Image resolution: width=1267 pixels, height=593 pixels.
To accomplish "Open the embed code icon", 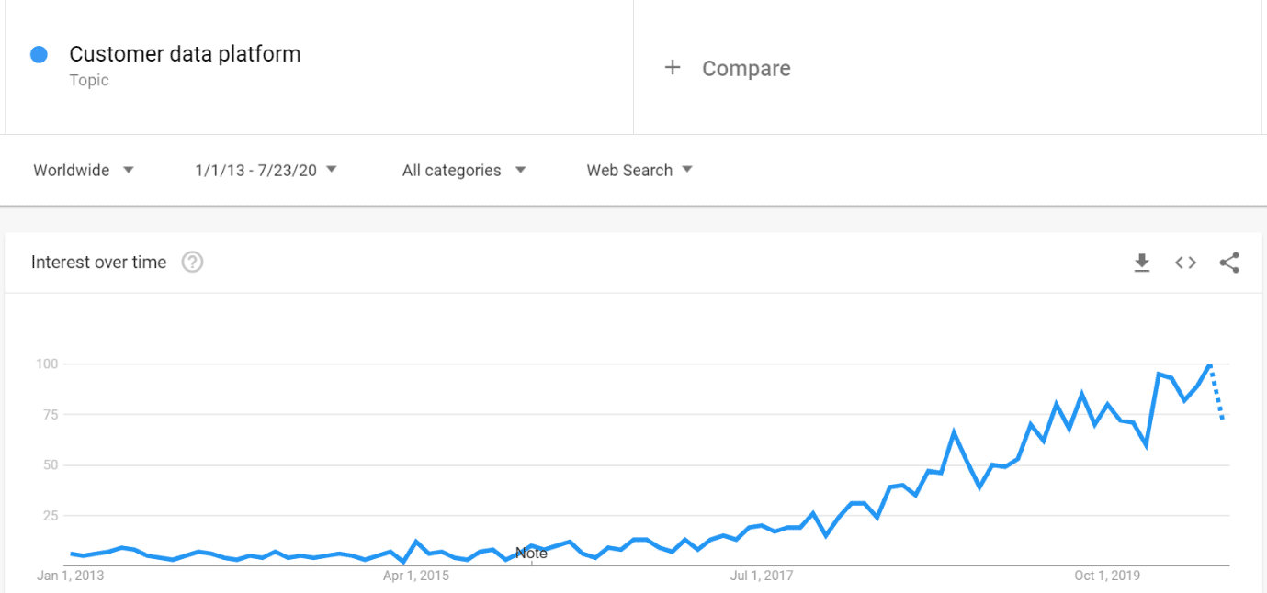I will [1185, 263].
